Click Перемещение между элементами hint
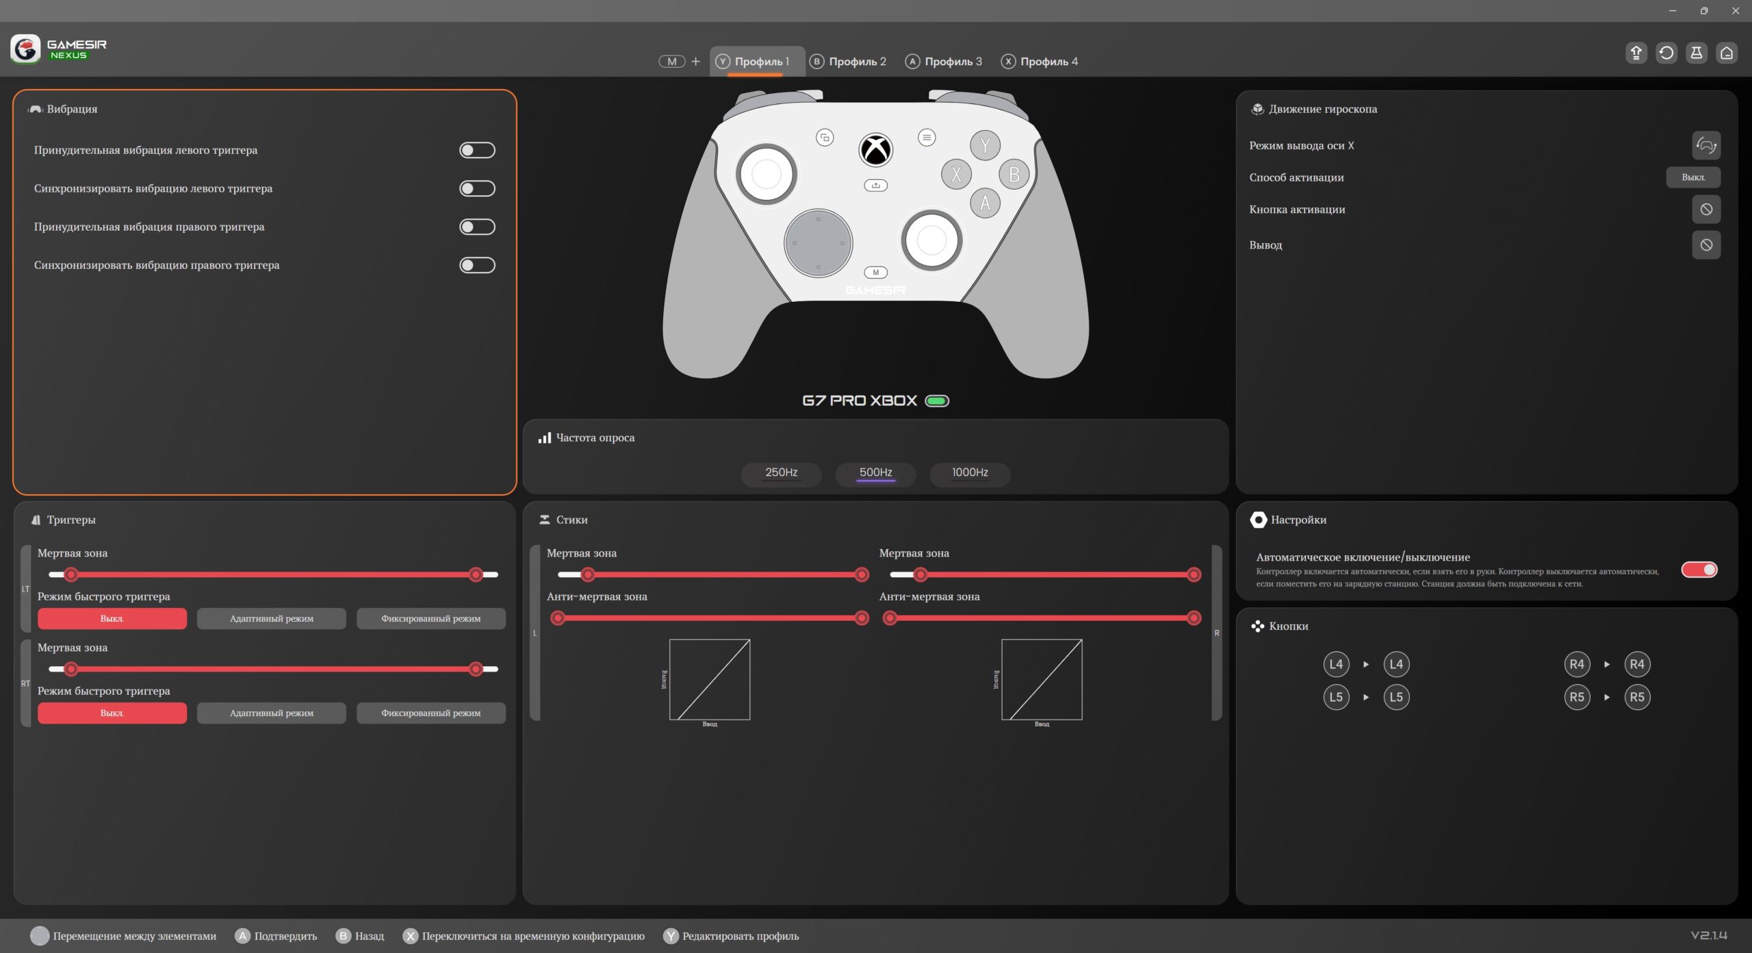This screenshot has width=1752, height=953. click(123, 936)
